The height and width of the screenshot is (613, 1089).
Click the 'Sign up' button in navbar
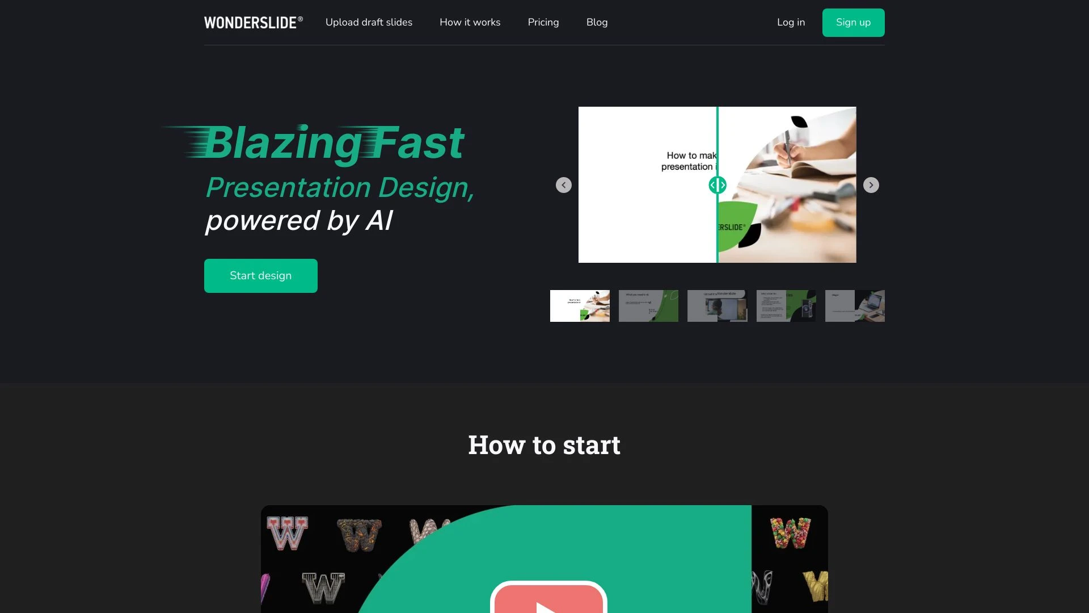point(852,23)
